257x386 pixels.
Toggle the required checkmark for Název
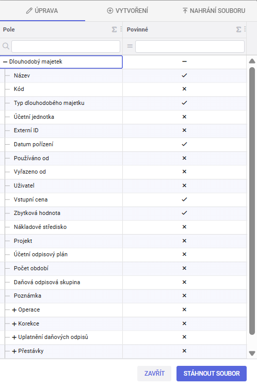pyautogui.click(x=184, y=75)
